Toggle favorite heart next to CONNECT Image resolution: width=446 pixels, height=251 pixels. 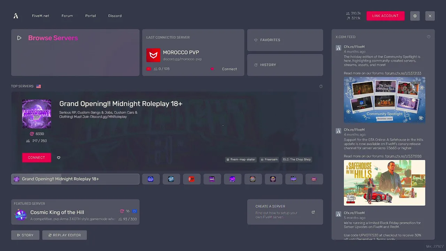[59, 158]
